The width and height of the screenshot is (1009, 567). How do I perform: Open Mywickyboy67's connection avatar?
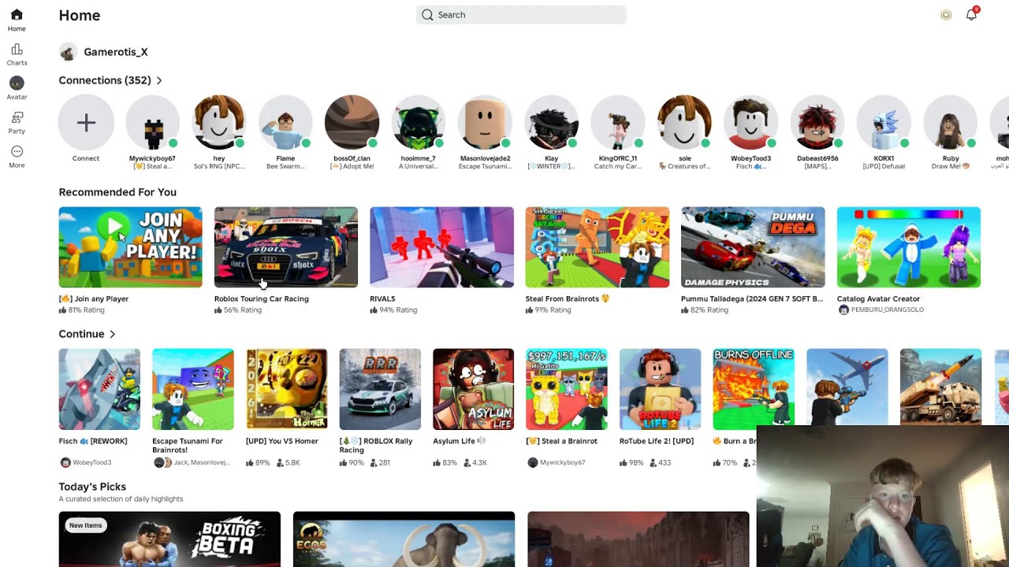(x=152, y=122)
